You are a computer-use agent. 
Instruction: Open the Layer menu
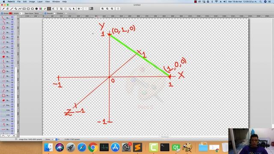coord(40,2)
